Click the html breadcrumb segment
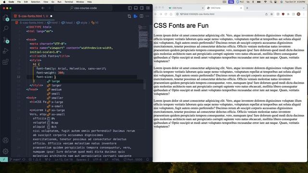 [x=52, y=23]
